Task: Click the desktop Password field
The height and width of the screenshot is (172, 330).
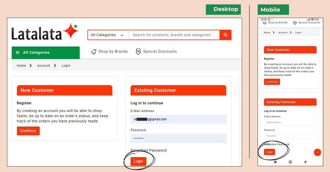Action: pos(178,138)
